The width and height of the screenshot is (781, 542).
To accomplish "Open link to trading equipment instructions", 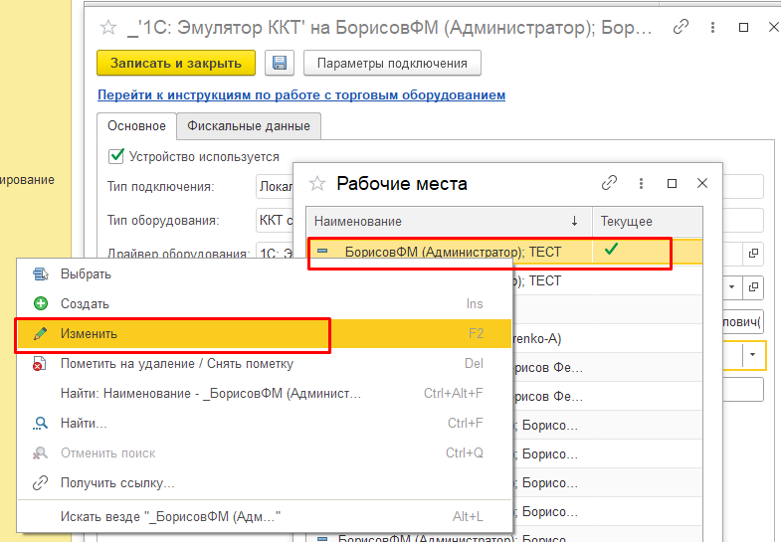I will [301, 94].
